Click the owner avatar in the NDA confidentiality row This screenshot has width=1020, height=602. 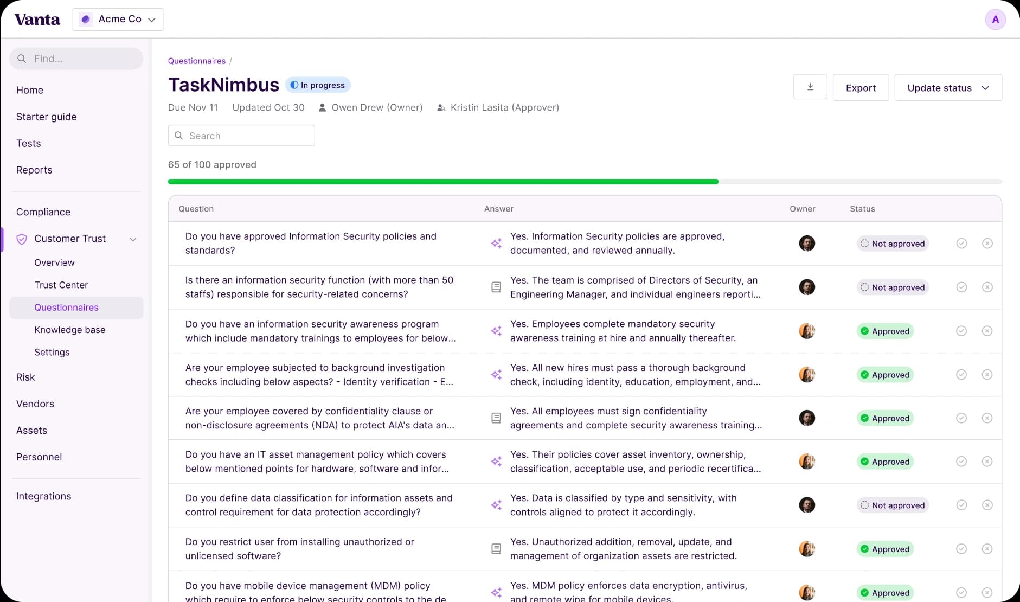[x=807, y=418]
